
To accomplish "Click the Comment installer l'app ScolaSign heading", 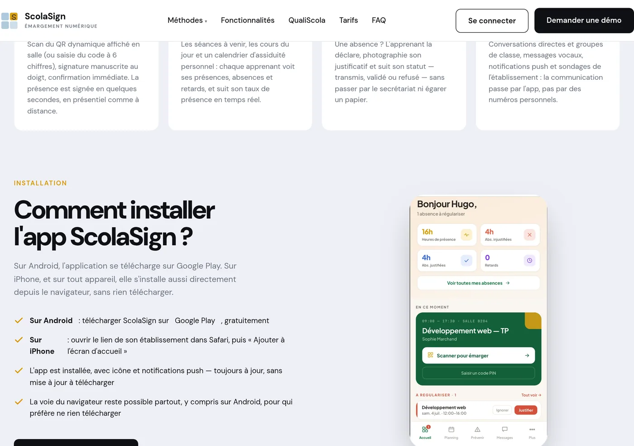I will click(x=114, y=223).
